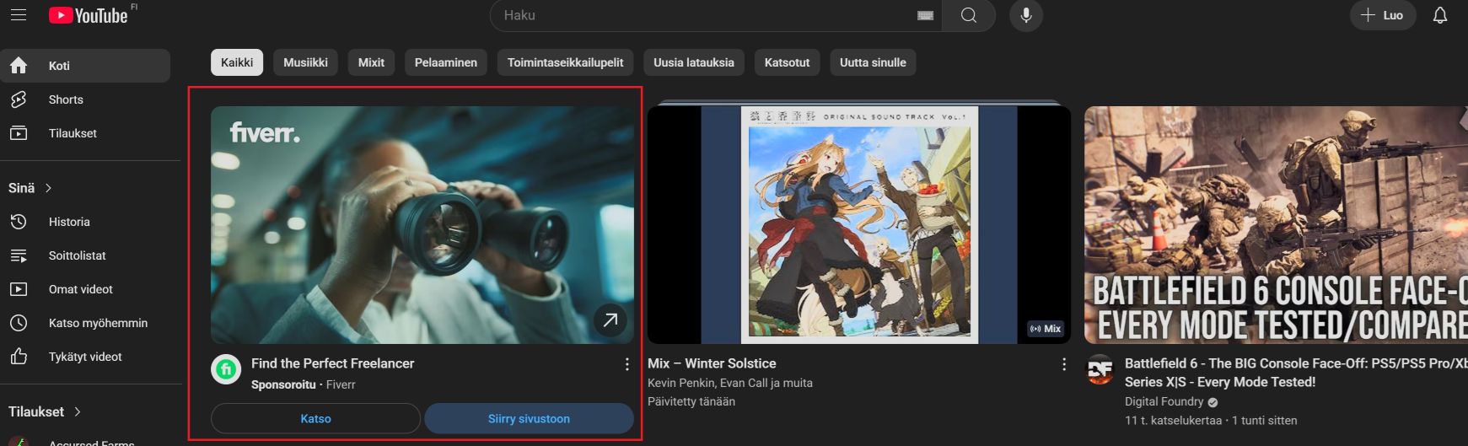Screen dimensions: 1468x446
Task: Select the Toimintaseikkailupelit chip
Action: coord(565,62)
